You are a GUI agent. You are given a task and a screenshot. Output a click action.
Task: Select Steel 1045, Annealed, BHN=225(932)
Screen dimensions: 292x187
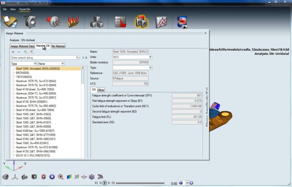(38, 69)
